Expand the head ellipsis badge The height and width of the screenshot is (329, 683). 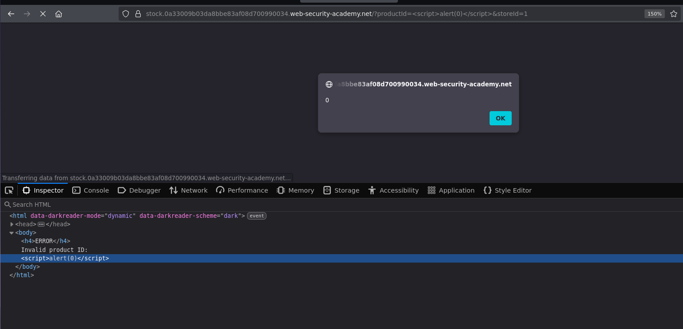41,224
